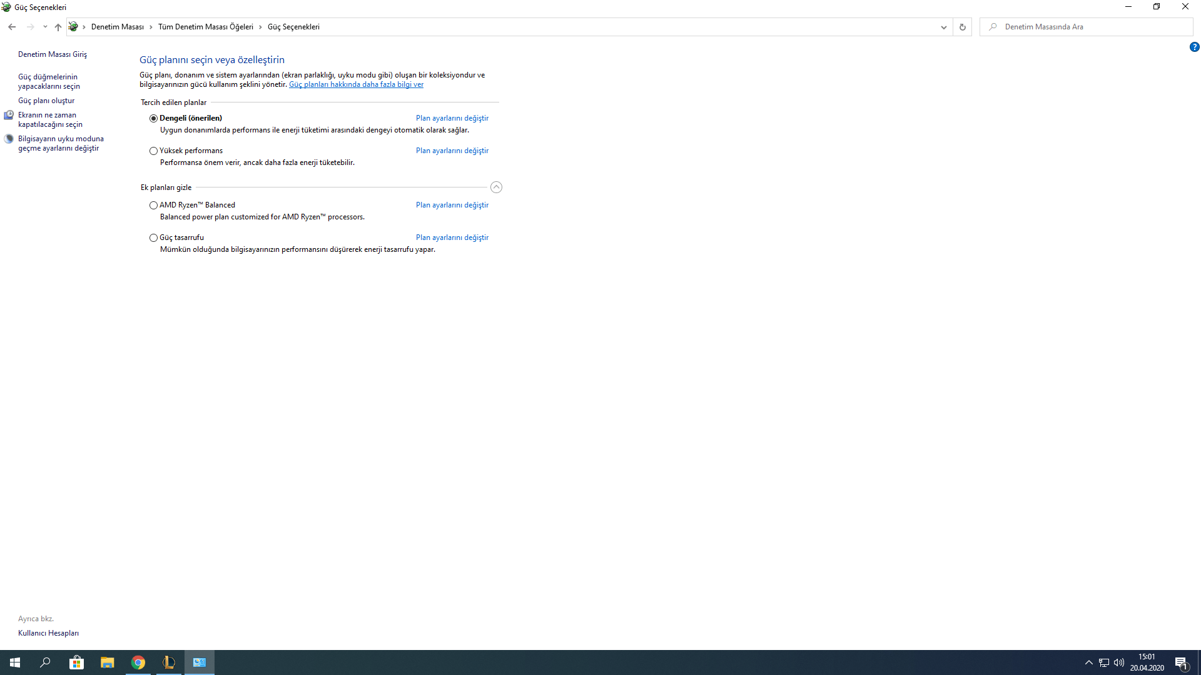Click the refresh icon beside address bar
The image size is (1201, 675).
tap(962, 27)
